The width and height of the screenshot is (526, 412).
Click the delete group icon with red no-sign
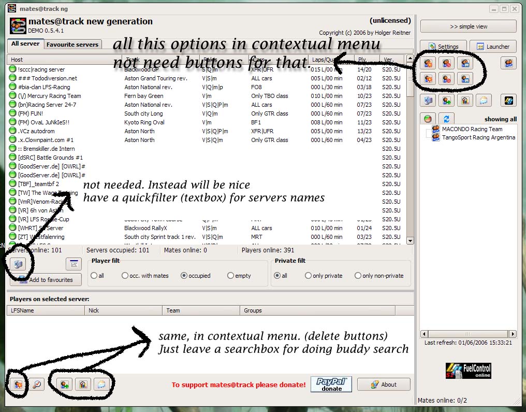point(446,63)
